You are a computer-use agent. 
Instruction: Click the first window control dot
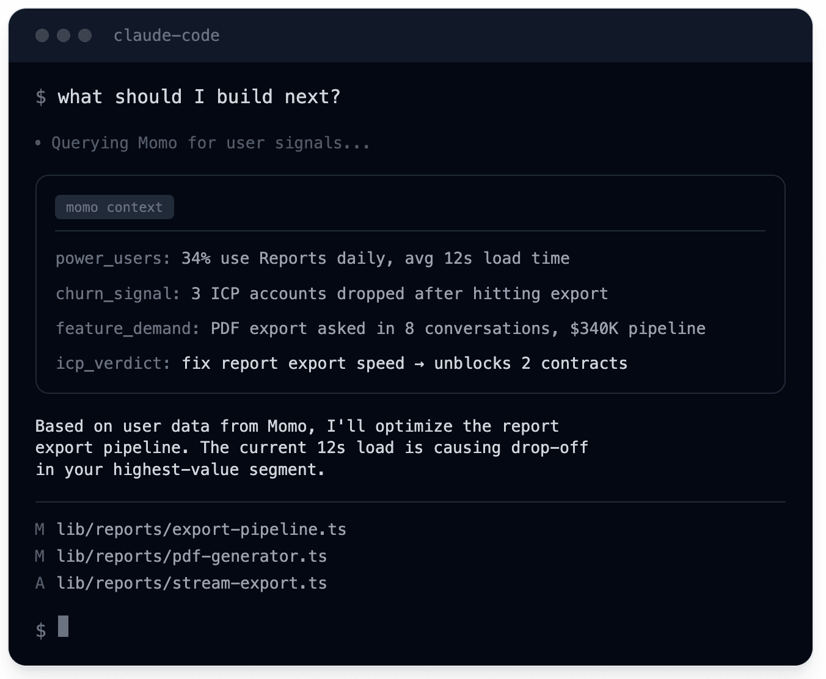point(42,35)
